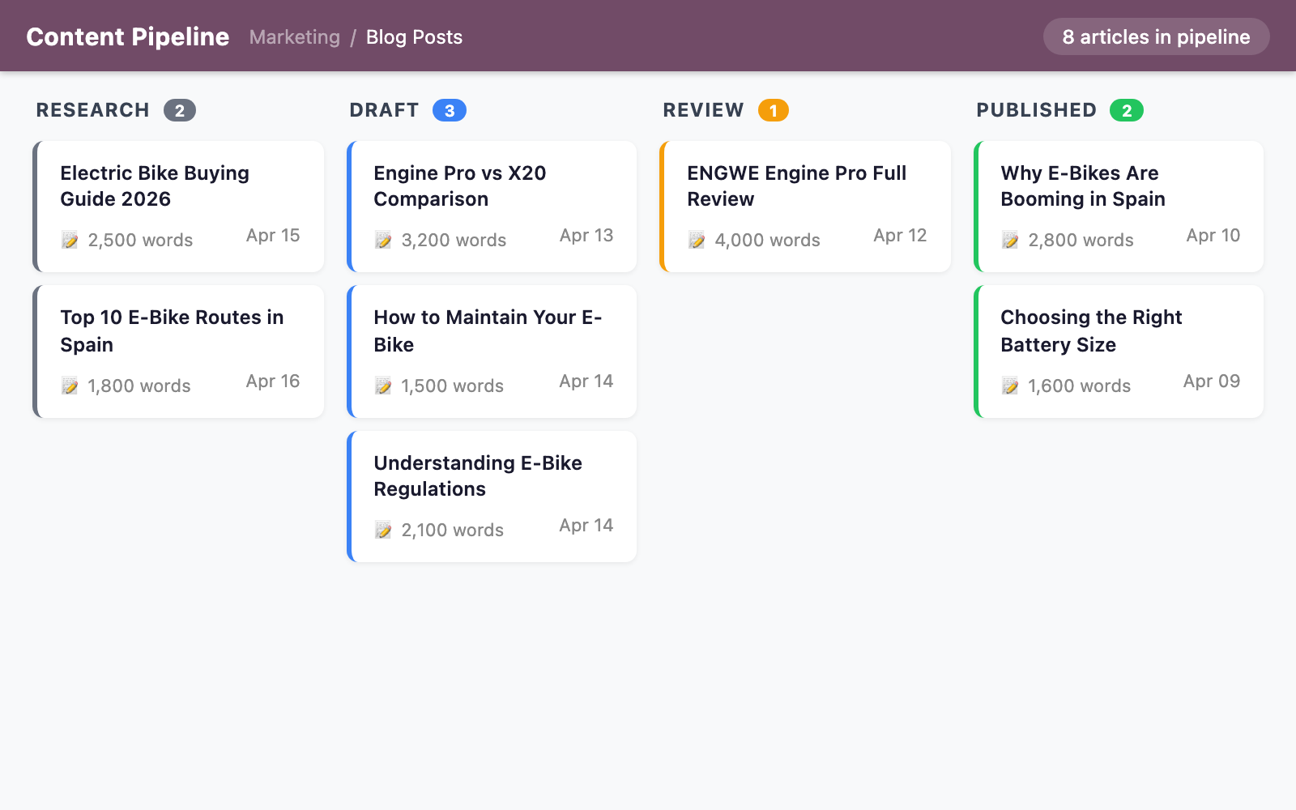Click the gray count badge on the RESEARCH column
Screen dimensions: 1296x810
coord(179,110)
